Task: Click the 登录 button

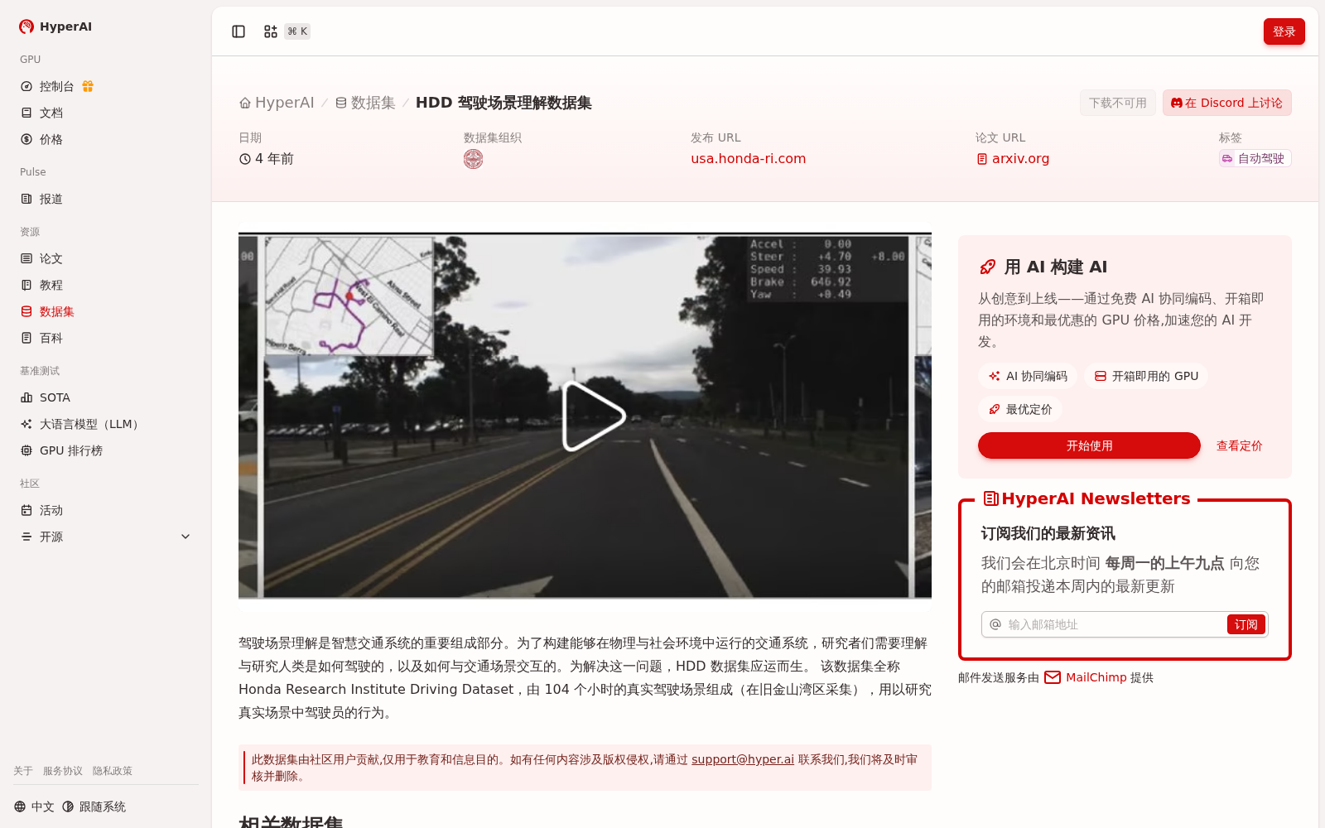Action: click(x=1284, y=31)
